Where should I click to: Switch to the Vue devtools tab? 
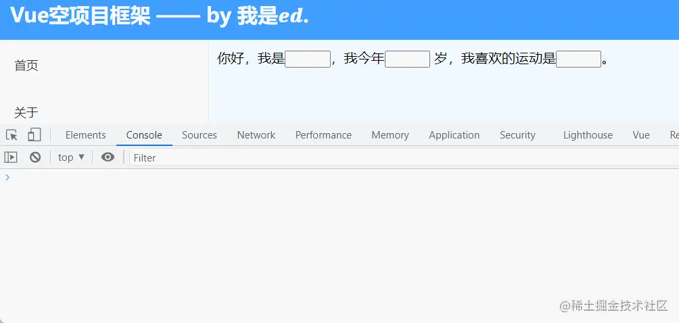click(641, 135)
